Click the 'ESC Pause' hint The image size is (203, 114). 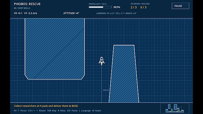(72, 111)
